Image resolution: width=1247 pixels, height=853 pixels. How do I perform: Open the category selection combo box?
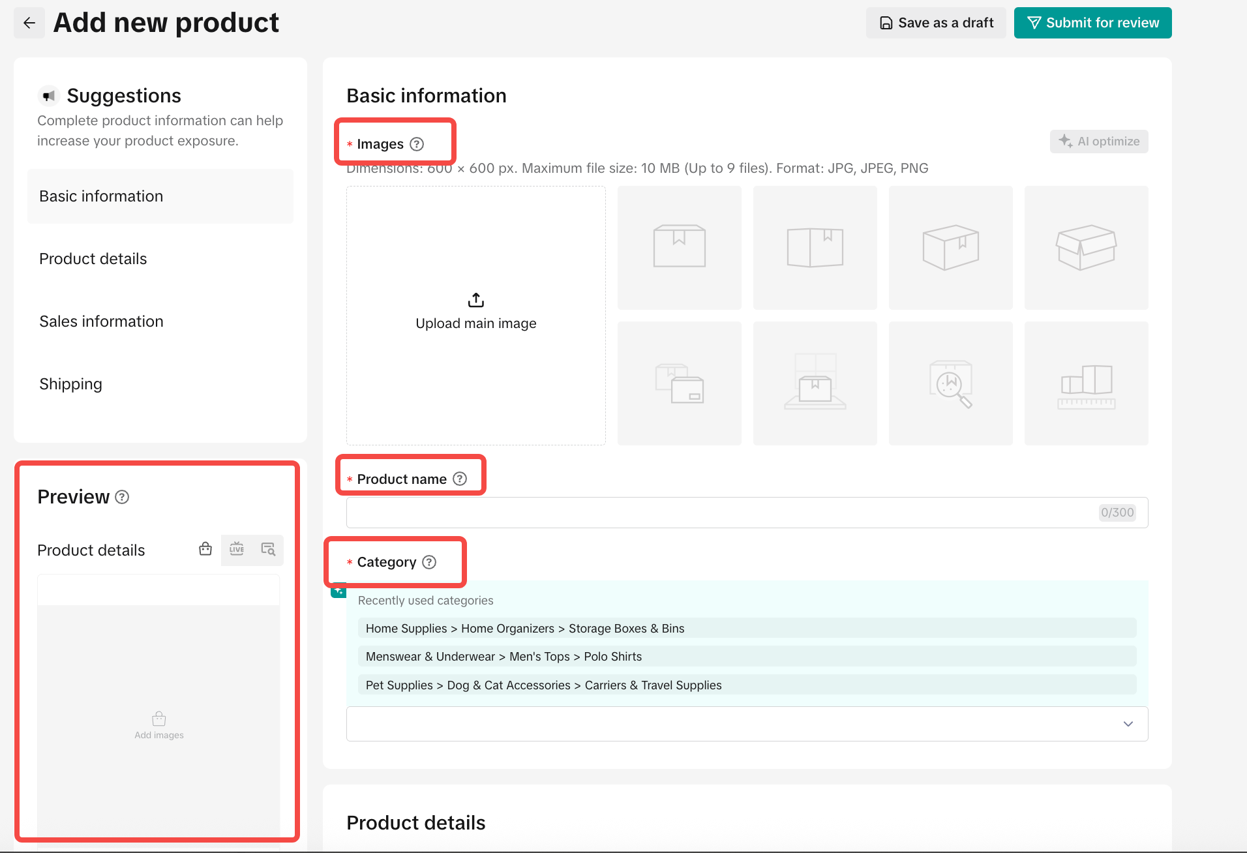pos(730,724)
